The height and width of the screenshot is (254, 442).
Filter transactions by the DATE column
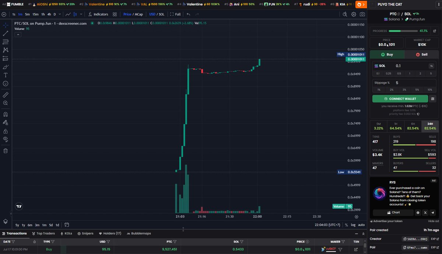13,242
